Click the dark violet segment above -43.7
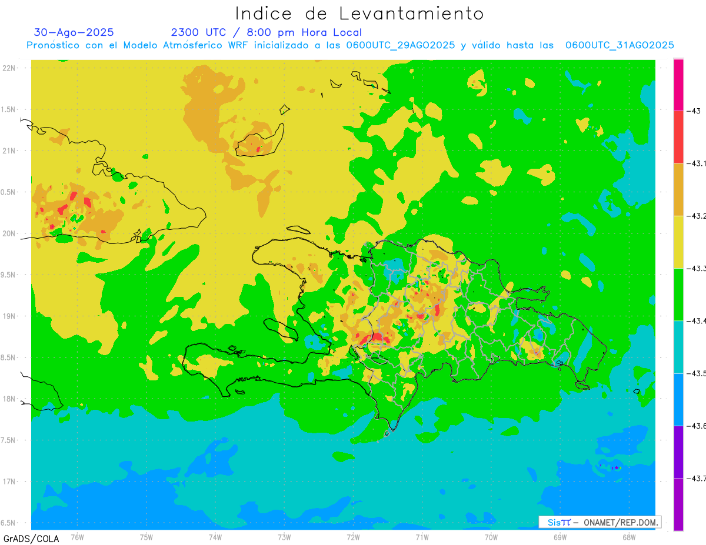The image size is (706, 545). pyautogui.click(x=678, y=452)
